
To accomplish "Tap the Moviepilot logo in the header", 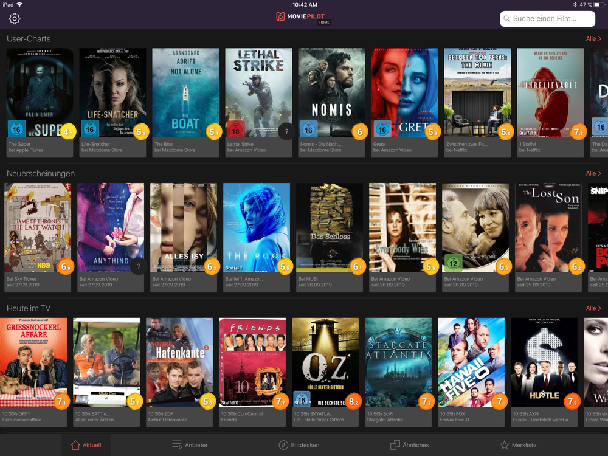I will 300,16.
